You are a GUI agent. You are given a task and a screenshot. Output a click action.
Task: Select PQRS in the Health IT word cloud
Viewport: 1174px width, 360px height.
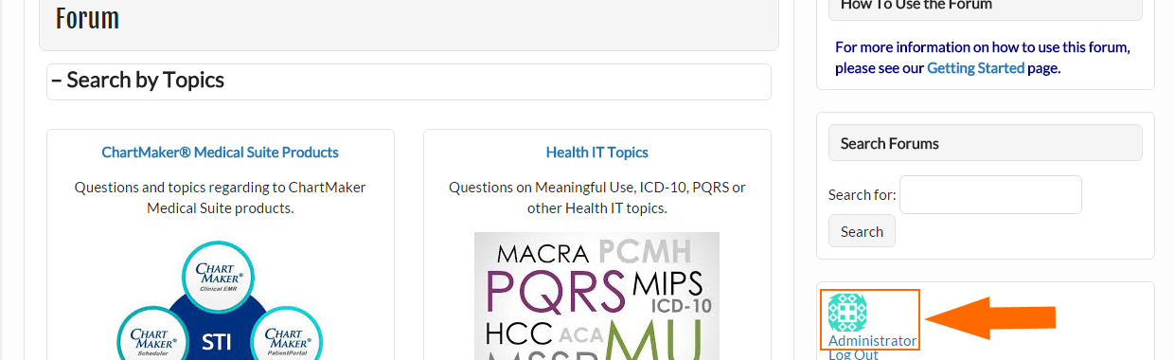[556, 292]
